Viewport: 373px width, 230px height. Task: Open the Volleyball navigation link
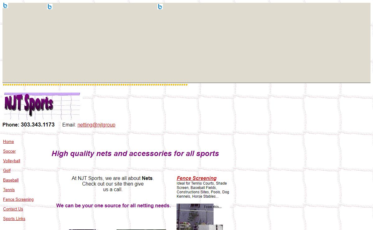[12, 161]
